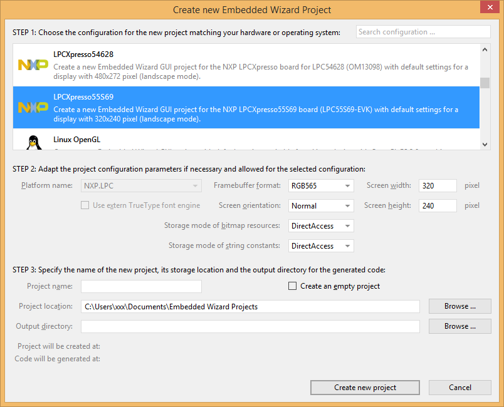Viewport: 504px width, 407px height.
Task: Expand the Screen orientation dropdown
Action: click(321, 206)
